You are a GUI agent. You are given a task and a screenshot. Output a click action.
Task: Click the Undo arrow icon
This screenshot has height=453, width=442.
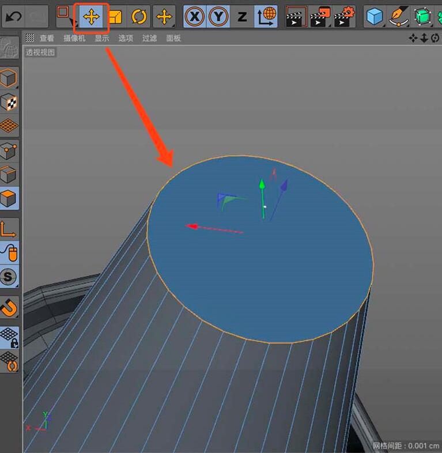point(13,17)
